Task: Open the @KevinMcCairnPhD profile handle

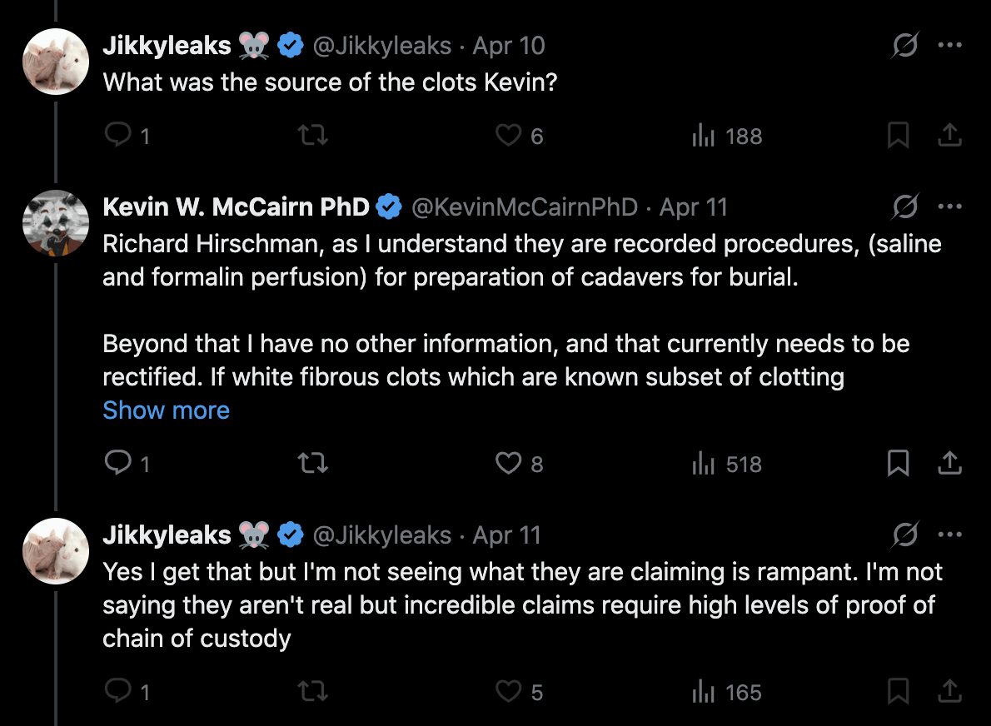Action: tap(525, 206)
